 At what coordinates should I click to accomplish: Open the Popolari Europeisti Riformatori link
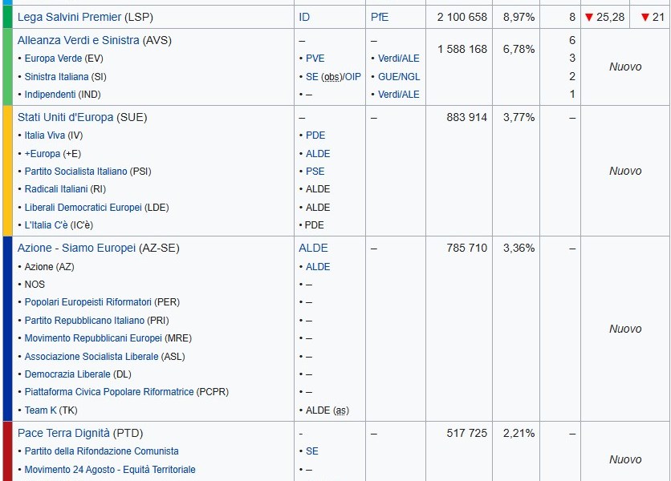point(87,302)
